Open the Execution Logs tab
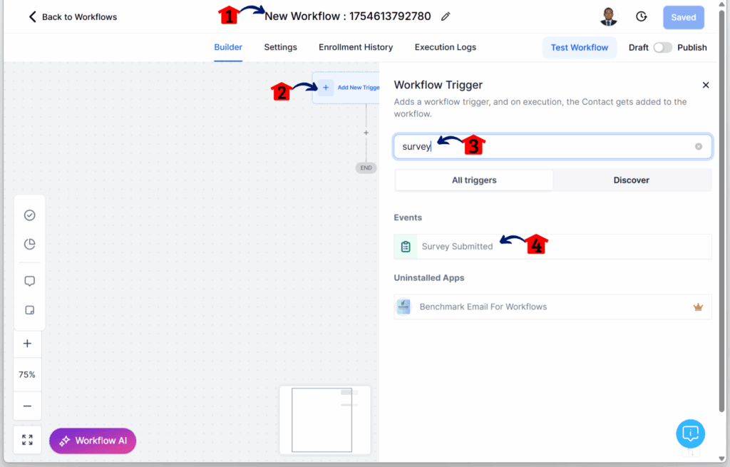The height and width of the screenshot is (467, 730). point(445,47)
